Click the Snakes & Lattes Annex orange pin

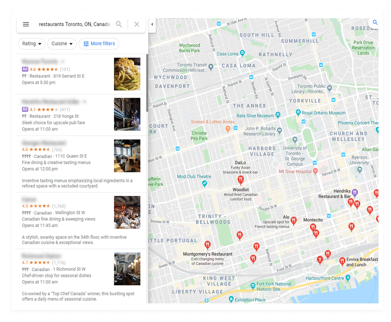pyautogui.click(x=228, y=129)
